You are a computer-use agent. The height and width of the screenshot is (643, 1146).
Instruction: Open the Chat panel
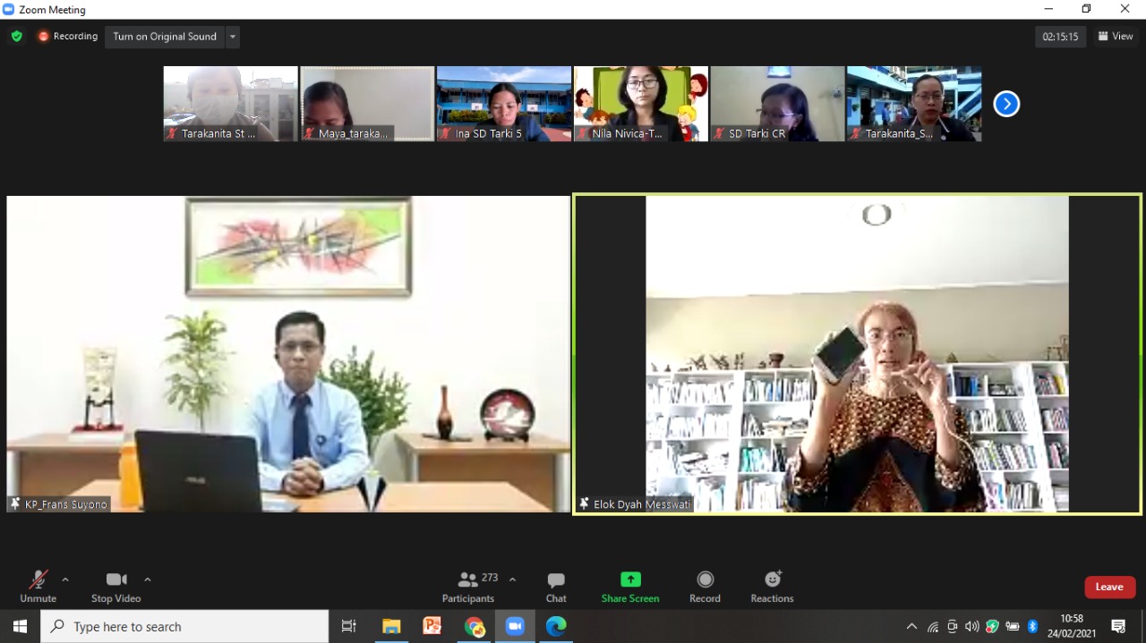tap(556, 587)
